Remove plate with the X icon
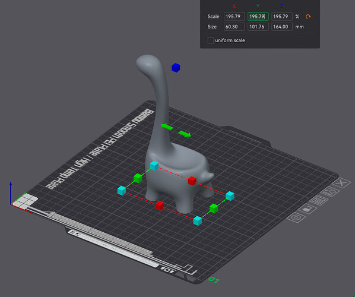355x297 pixels. coord(343,183)
